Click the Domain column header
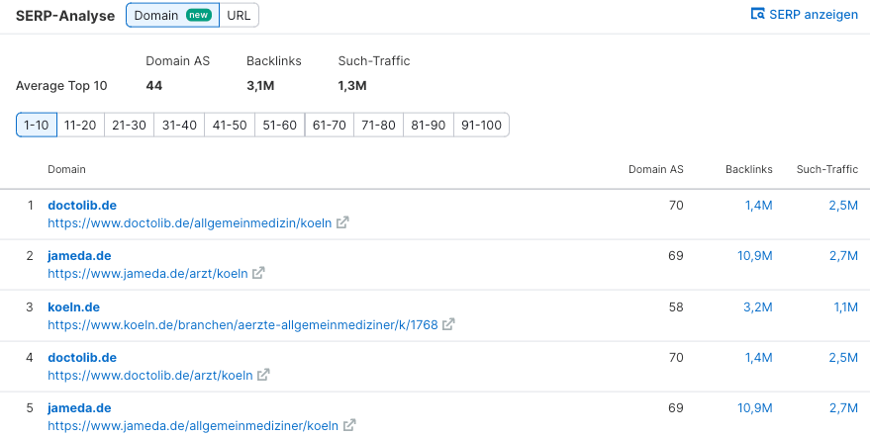This screenshot has width=870, height=436. (x=66, y=169)
